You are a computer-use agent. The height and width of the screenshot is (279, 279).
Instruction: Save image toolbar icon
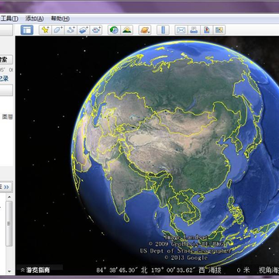(x=206, y=30)
